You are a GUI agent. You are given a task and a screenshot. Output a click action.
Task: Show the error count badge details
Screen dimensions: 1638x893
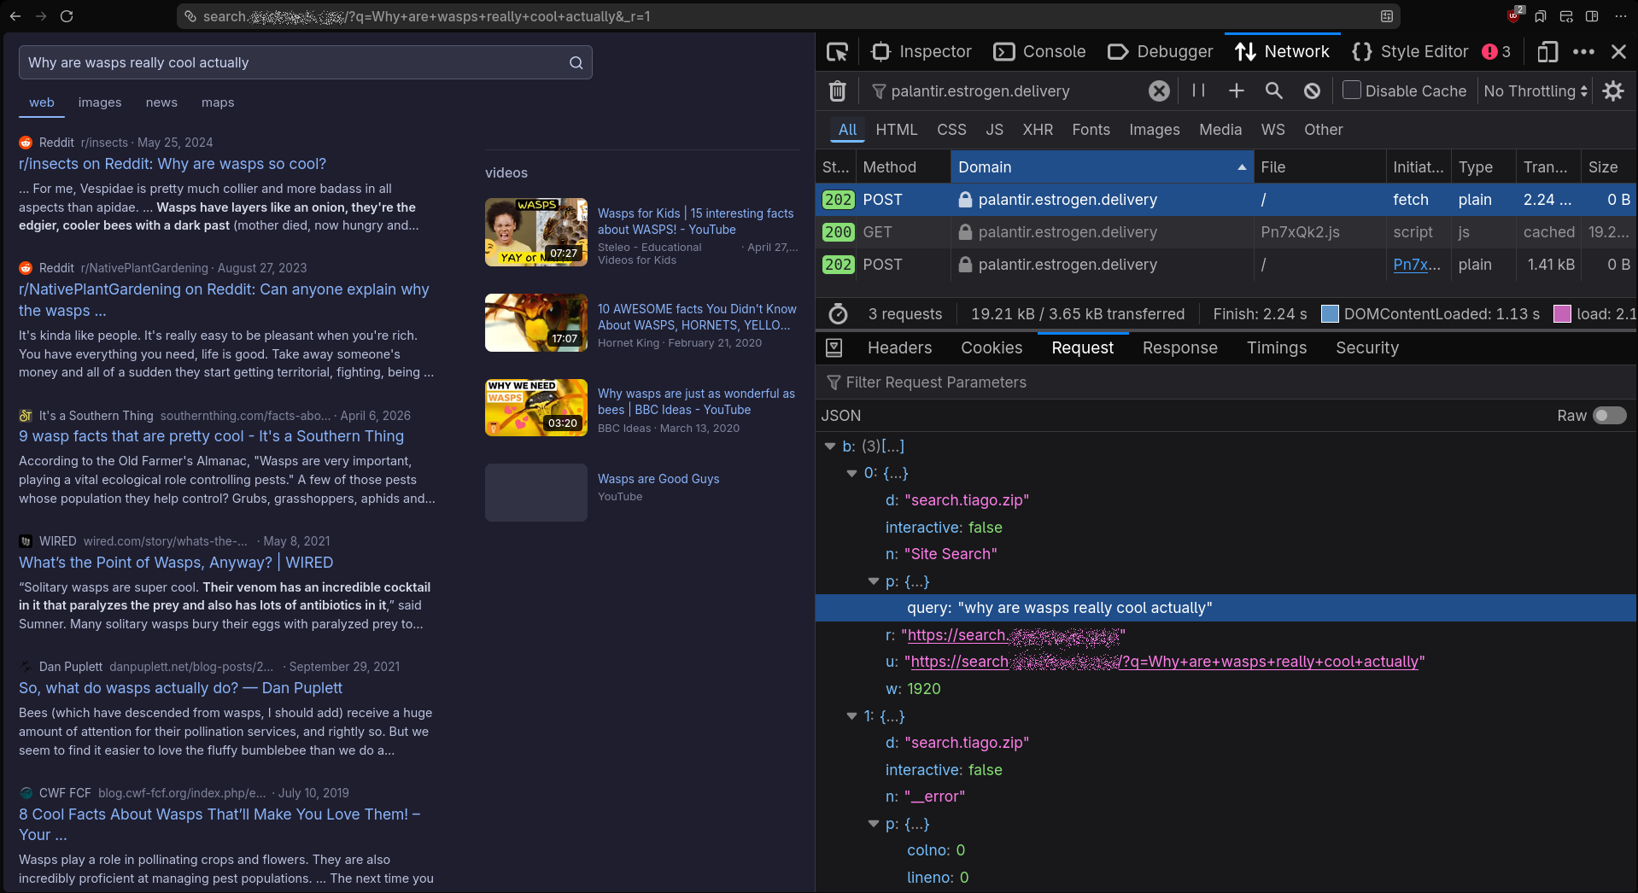click(1496, 52)
